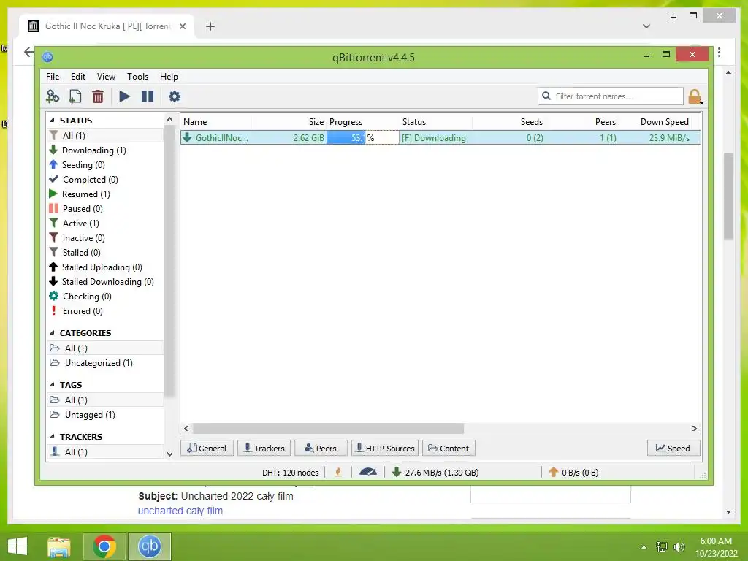The image size is (748, 561).
Task: Collapse the TRACKERS section
Action: click(52, 437)
